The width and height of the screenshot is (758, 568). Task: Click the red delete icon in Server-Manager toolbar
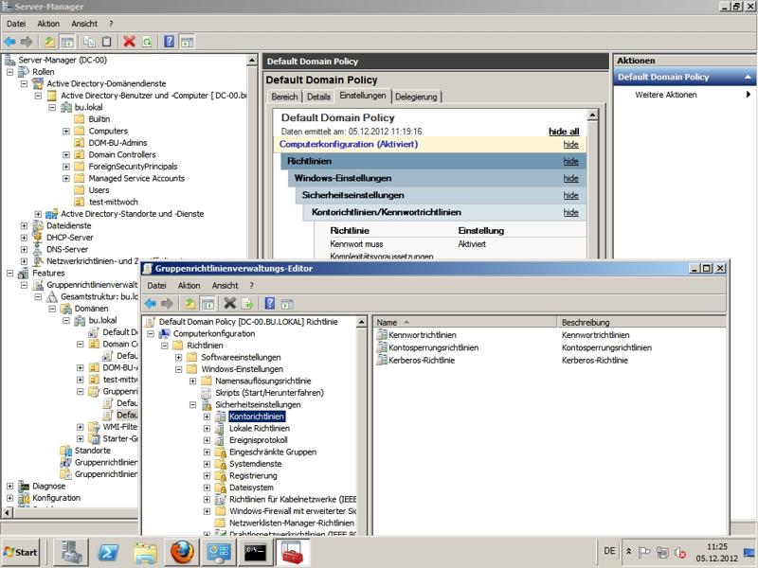pos(130,42)
